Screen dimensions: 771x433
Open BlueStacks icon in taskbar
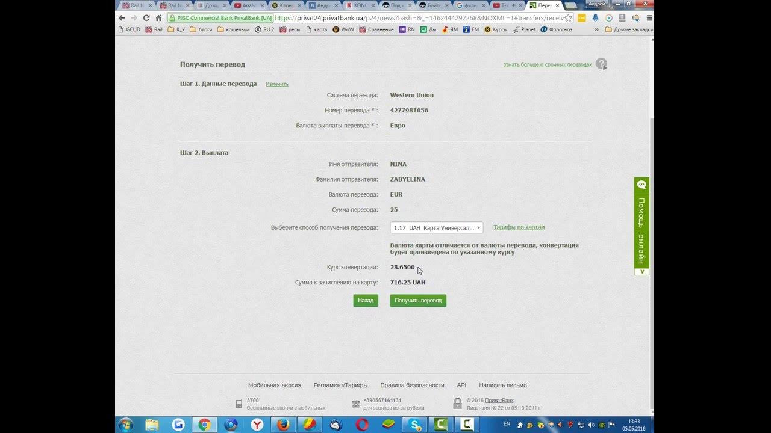click(389, 425)
